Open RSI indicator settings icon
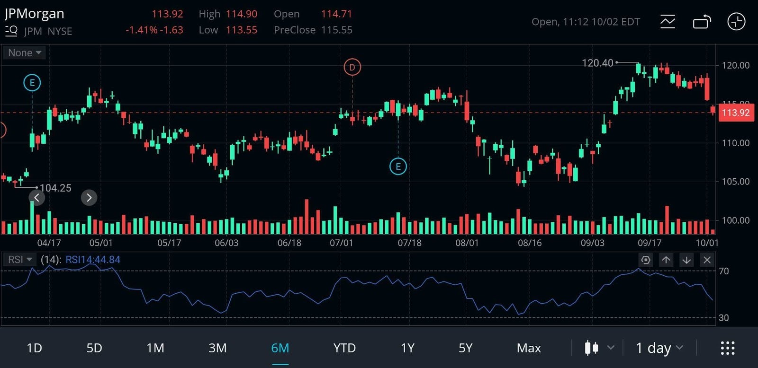The height and width of the screenshot is (368, 758). click(x=645, y=260)
